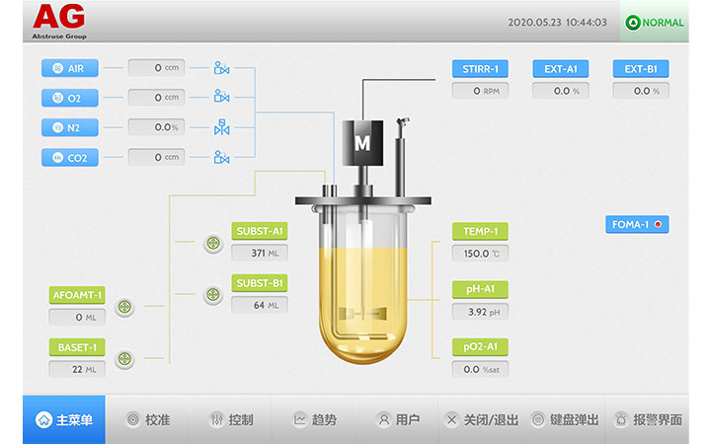
Task: Click the TEMP-1 value field
Action: 481,254
